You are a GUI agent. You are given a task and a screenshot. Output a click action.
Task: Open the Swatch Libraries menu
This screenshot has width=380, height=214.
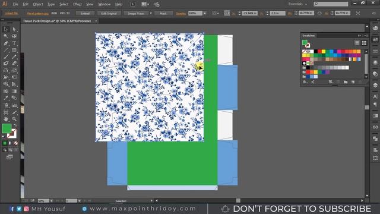tap(305, 82)
